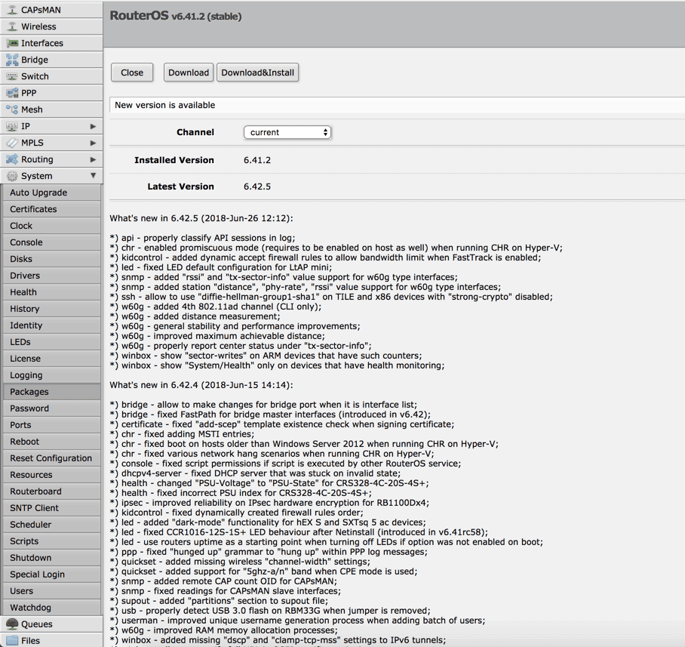
Task: Open Password menu item
Action: [x=51, y=408]
